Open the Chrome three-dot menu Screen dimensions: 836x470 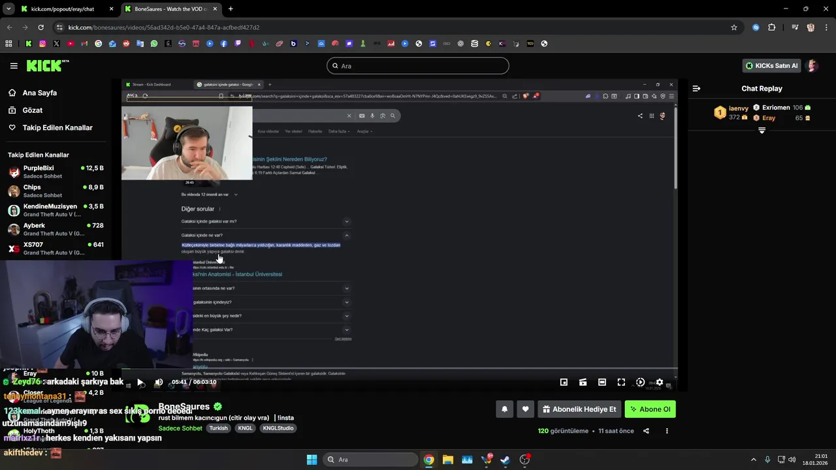pyautogui.click(x=826, y=27)
